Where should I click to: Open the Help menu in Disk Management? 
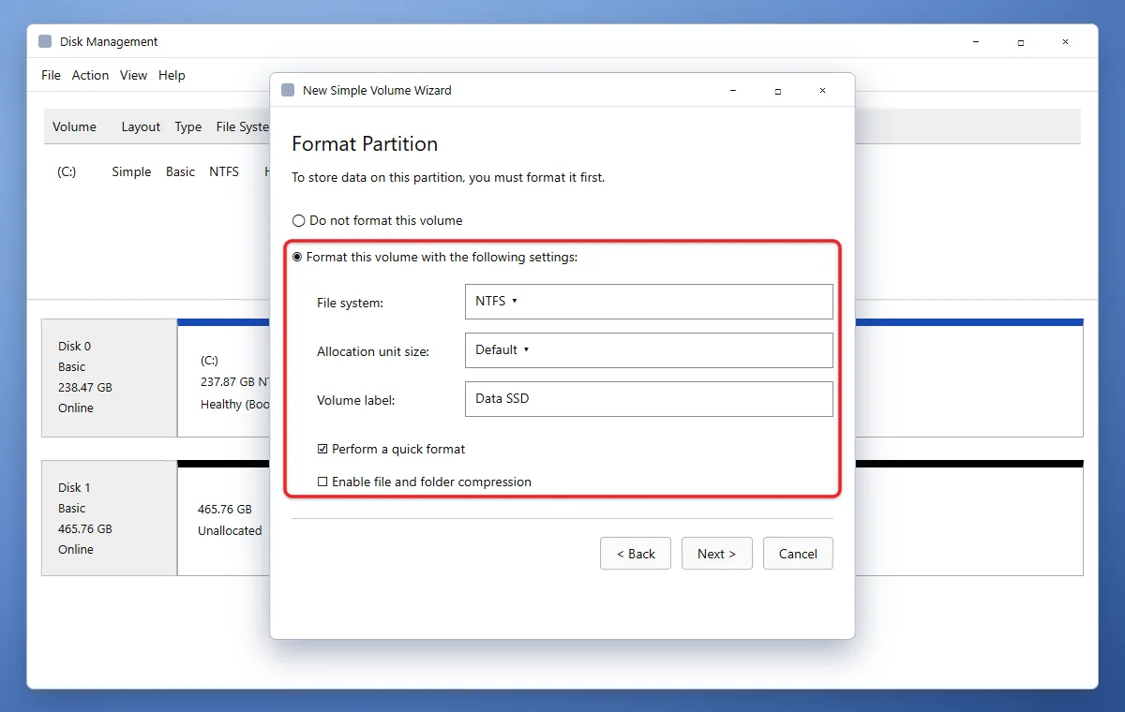tap(172, 76)
